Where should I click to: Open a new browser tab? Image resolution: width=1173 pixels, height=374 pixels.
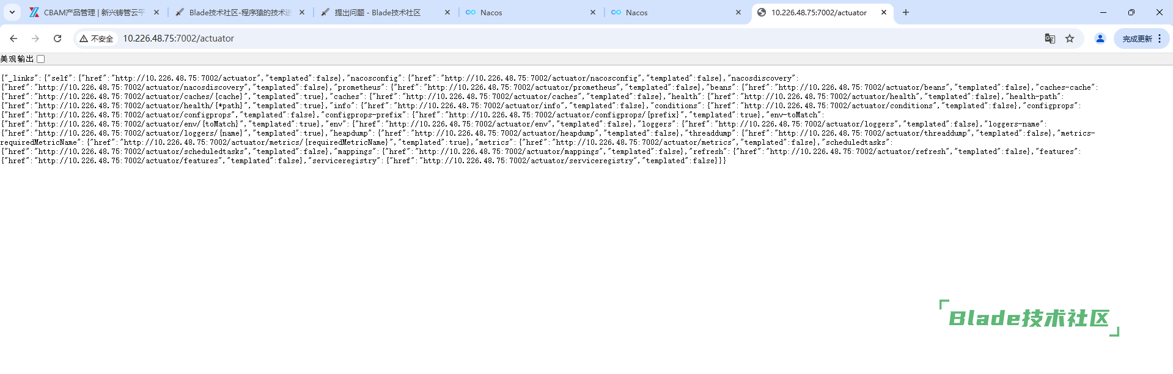tap(906, 12)
